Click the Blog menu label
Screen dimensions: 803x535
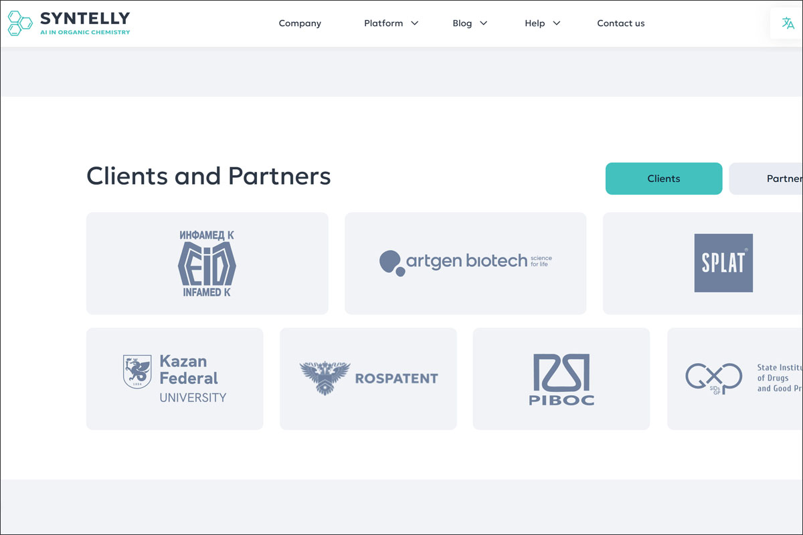pyautogui.click(x=462, y=23)
